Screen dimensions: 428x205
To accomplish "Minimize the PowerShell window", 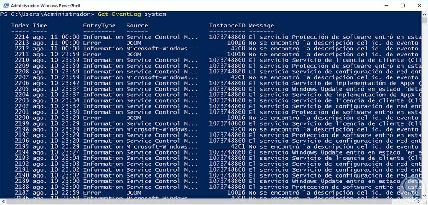I will (382, 5).
